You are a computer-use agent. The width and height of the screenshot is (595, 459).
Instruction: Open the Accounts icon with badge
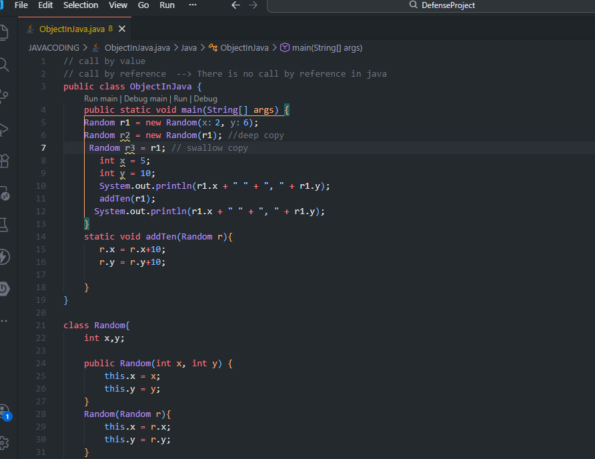point(5,411)
